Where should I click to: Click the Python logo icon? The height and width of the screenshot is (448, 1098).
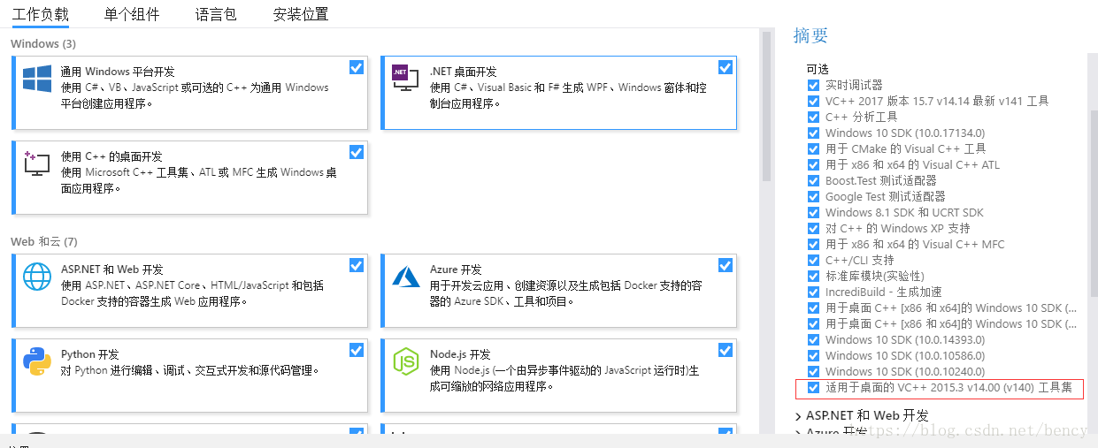click(x=37, y=361)
